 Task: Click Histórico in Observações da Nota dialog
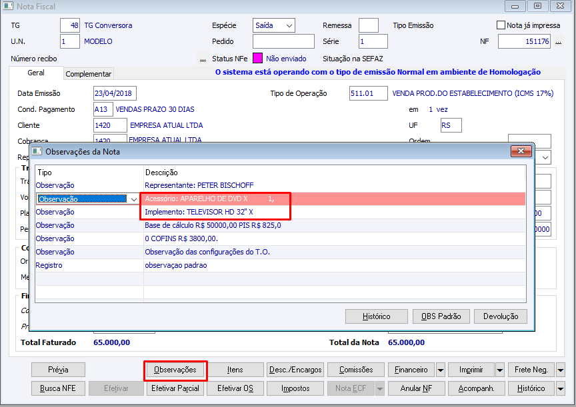pyautogui.click(x=377, y=316)
